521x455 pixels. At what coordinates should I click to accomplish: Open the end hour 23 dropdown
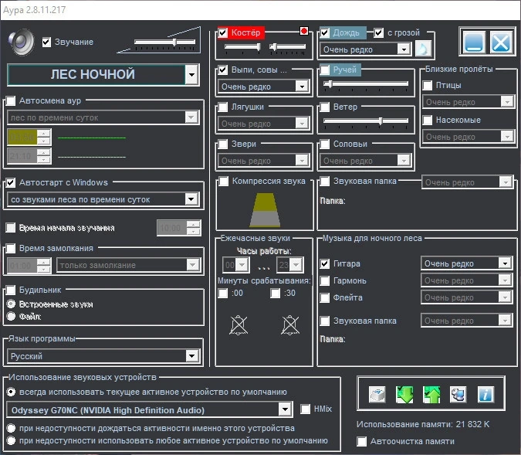click(296, 265)
